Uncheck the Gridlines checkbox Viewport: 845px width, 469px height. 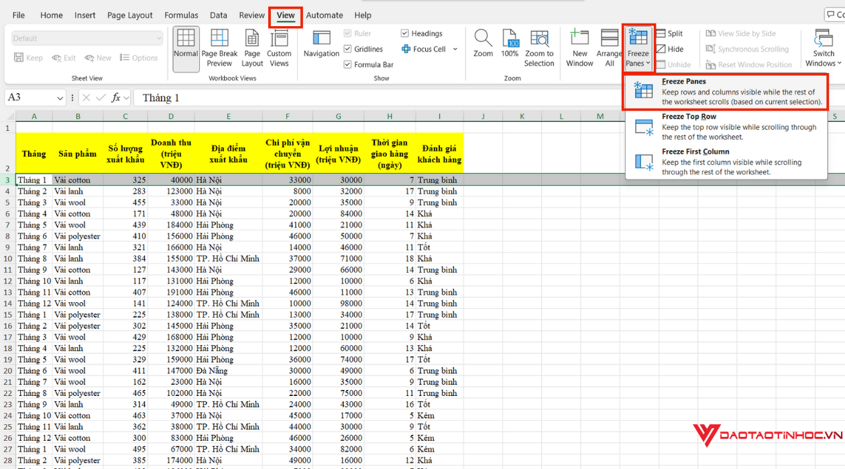point(348,49)
